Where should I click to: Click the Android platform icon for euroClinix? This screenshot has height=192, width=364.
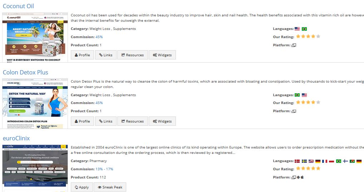[x=299, y=177]
